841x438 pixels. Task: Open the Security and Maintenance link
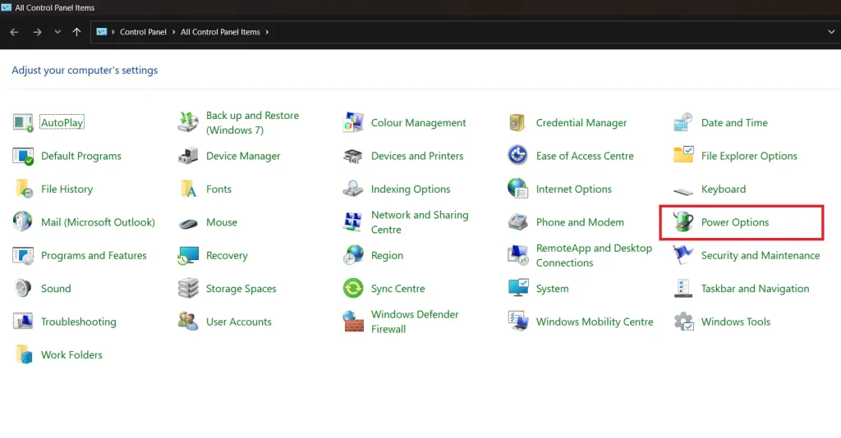pos(761,255)
